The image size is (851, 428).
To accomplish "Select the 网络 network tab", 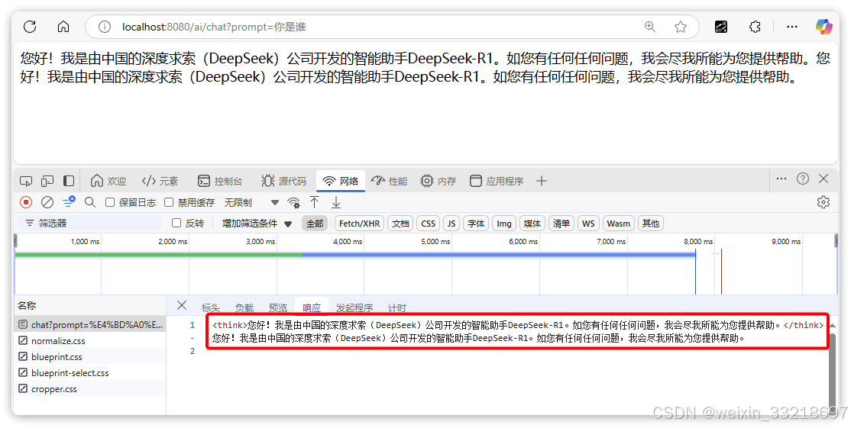I will tap(341, 181).
